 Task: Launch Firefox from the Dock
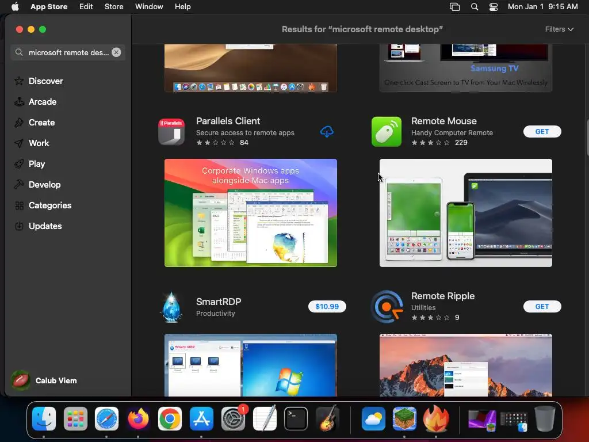click(138, 418)
